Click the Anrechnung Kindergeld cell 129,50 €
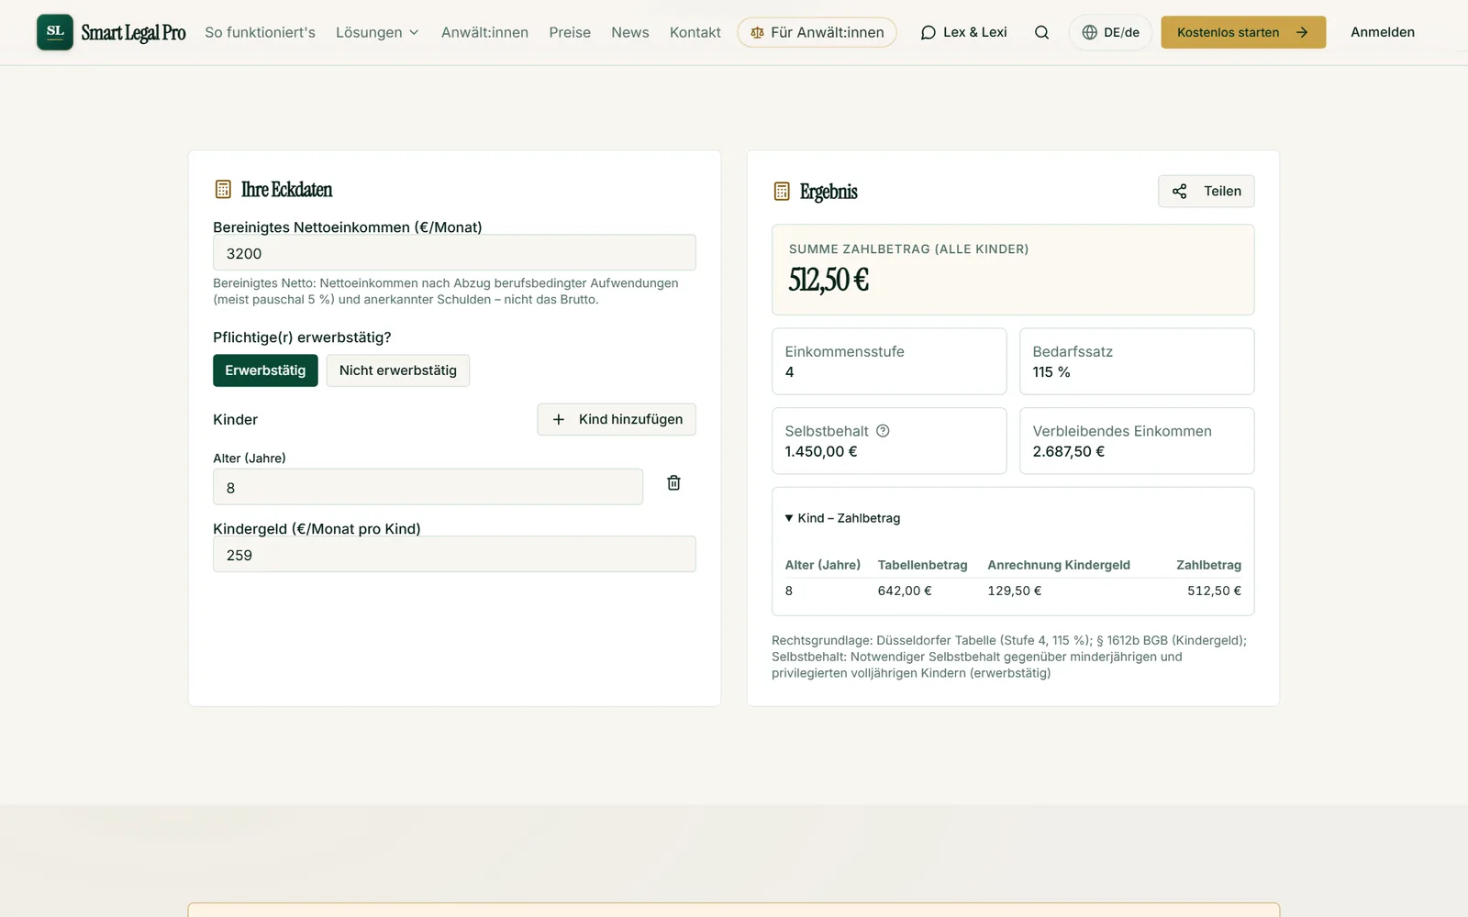 point(1015,591)
